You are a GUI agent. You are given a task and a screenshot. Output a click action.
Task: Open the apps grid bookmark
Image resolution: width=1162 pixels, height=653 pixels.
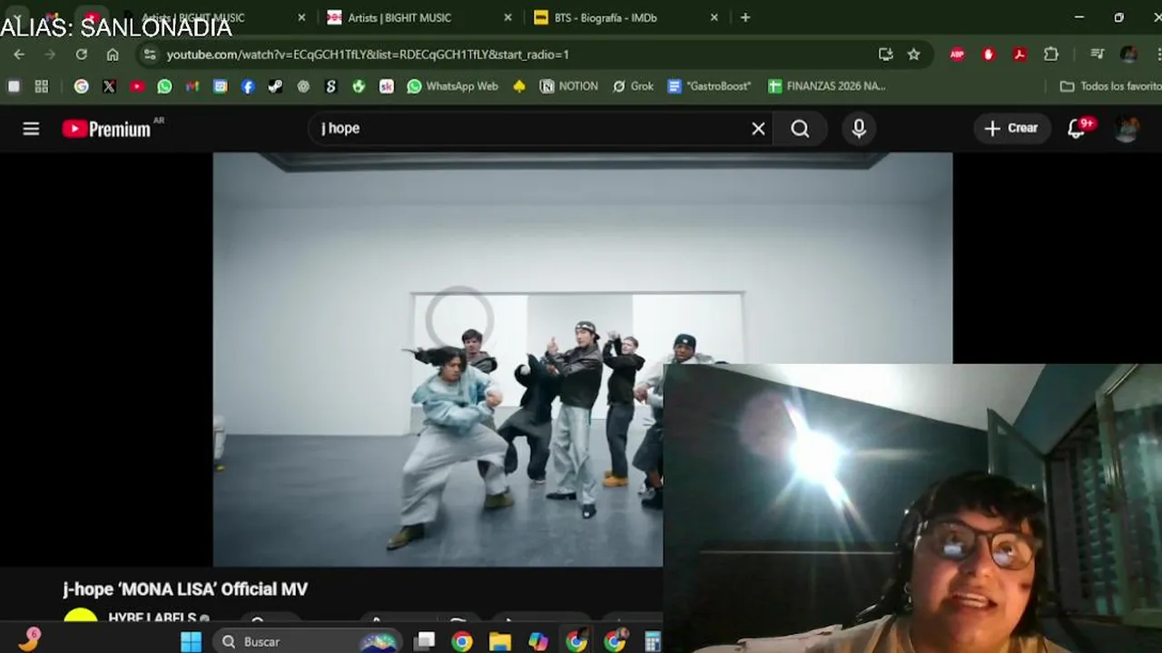(x=42, y=86)
